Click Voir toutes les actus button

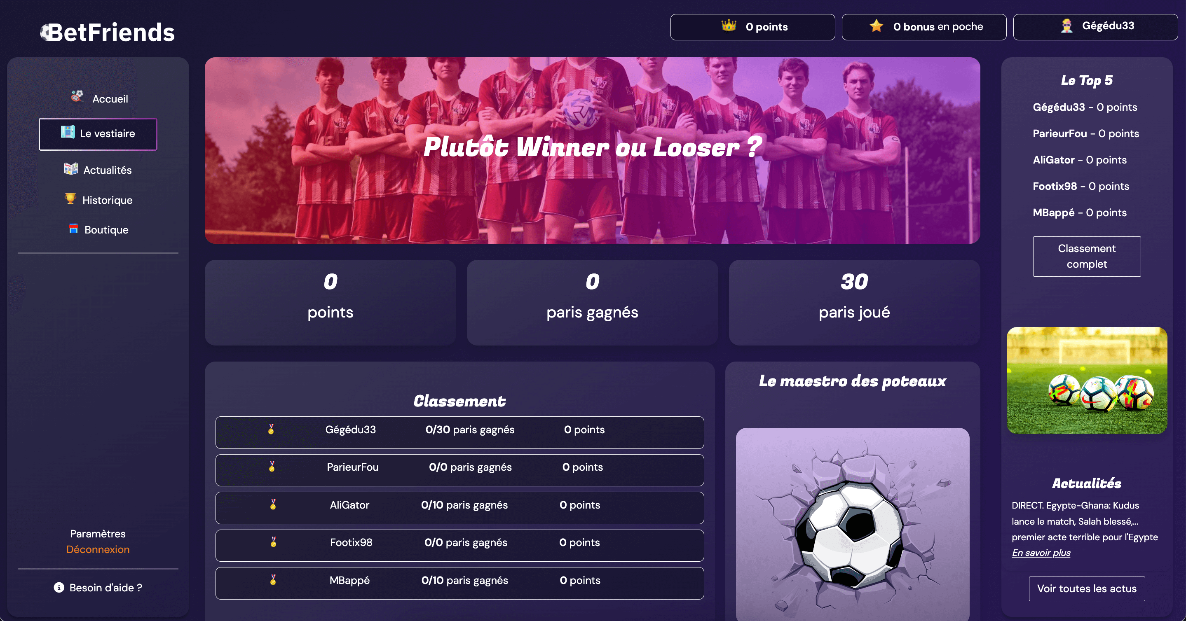[1087, 588]
